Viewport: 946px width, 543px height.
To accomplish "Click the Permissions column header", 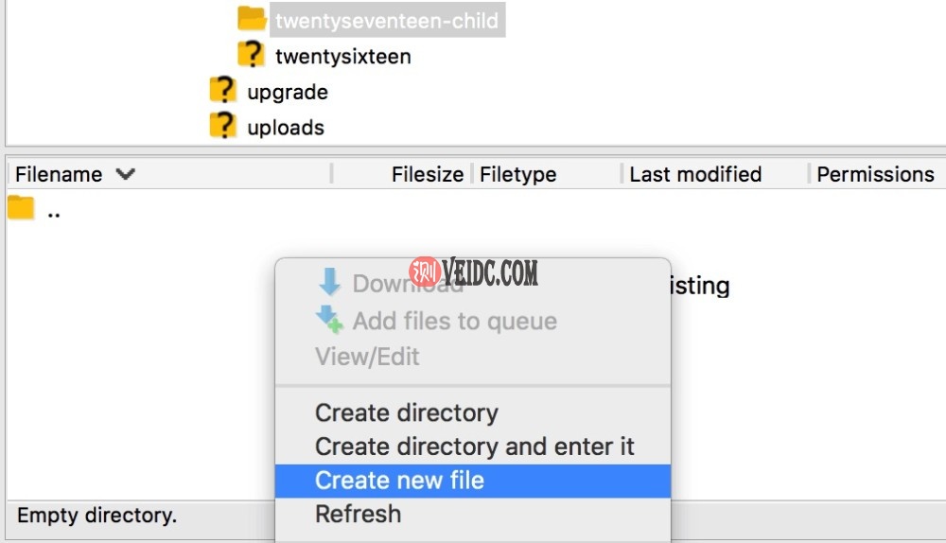I will pos(875,174).
